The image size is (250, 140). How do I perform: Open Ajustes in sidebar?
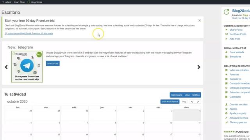[233, 109]
